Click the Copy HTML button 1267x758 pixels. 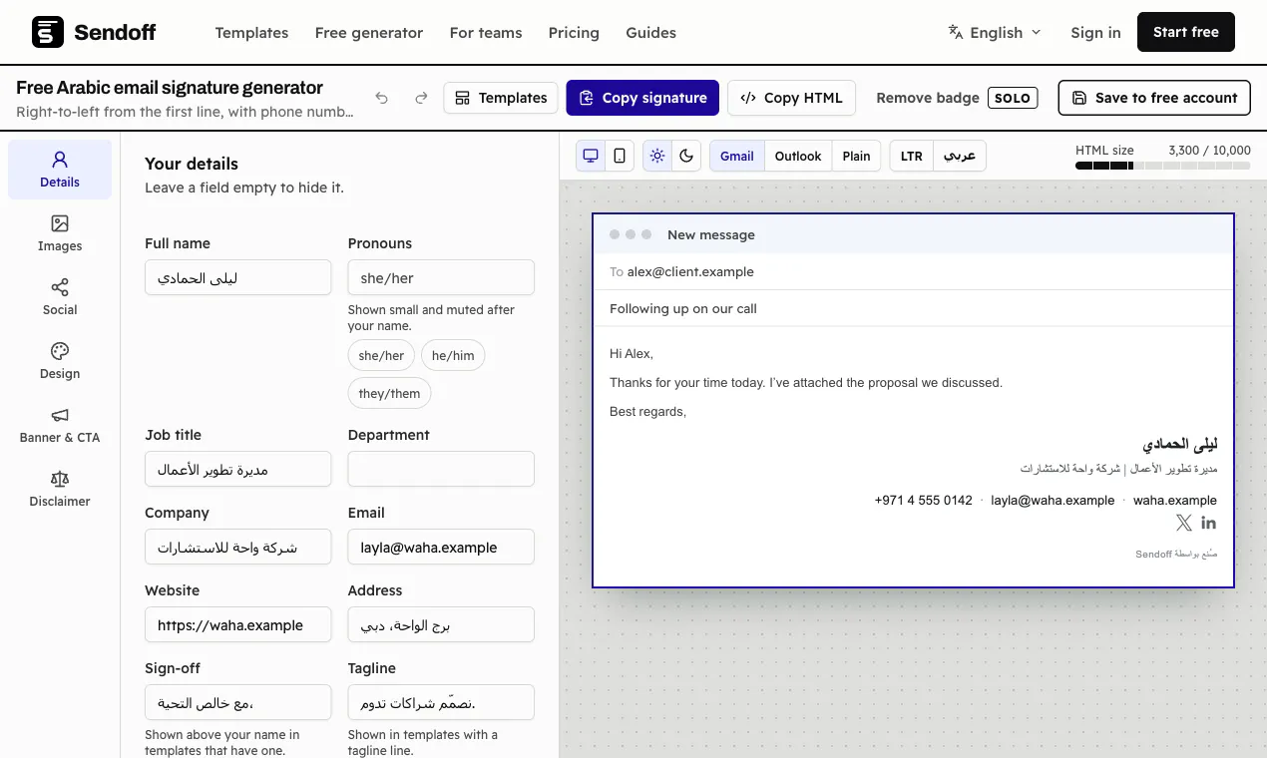(x=791, y=98)
